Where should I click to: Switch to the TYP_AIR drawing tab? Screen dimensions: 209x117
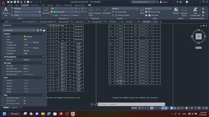point(129,22)
